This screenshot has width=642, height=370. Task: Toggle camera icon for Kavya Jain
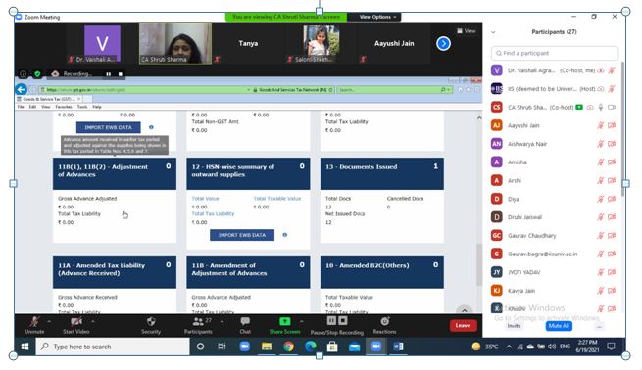(612, 291)
